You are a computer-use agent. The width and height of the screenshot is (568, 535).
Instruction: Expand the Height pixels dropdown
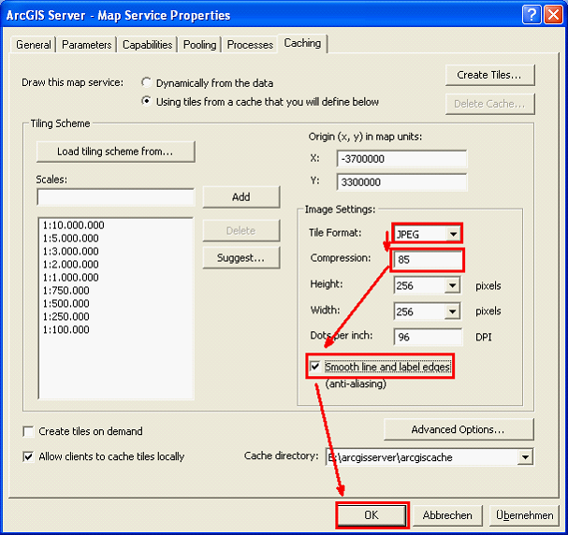coord(453,285)
